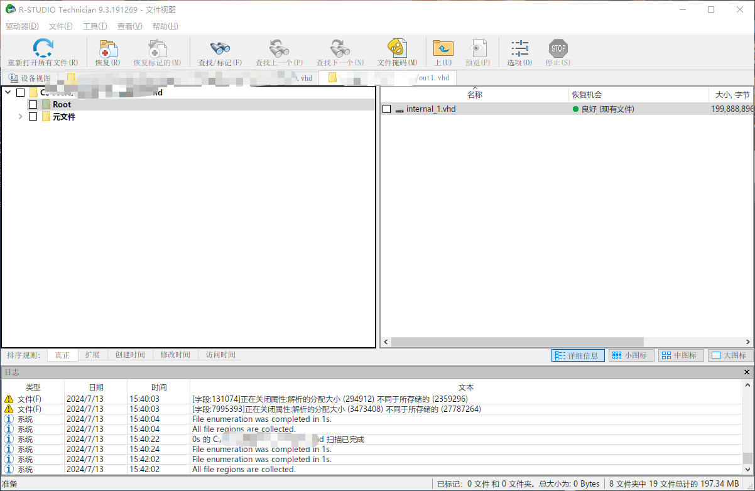The width and height of the screenshot is (755, 491).
Task: Click the log panel scroll down arrow
Action: (747, 470)
